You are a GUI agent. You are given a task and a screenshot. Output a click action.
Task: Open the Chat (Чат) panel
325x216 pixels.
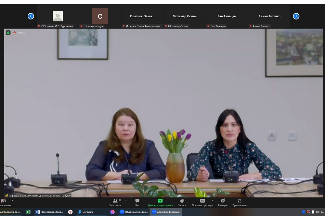[x=137, y=202]
